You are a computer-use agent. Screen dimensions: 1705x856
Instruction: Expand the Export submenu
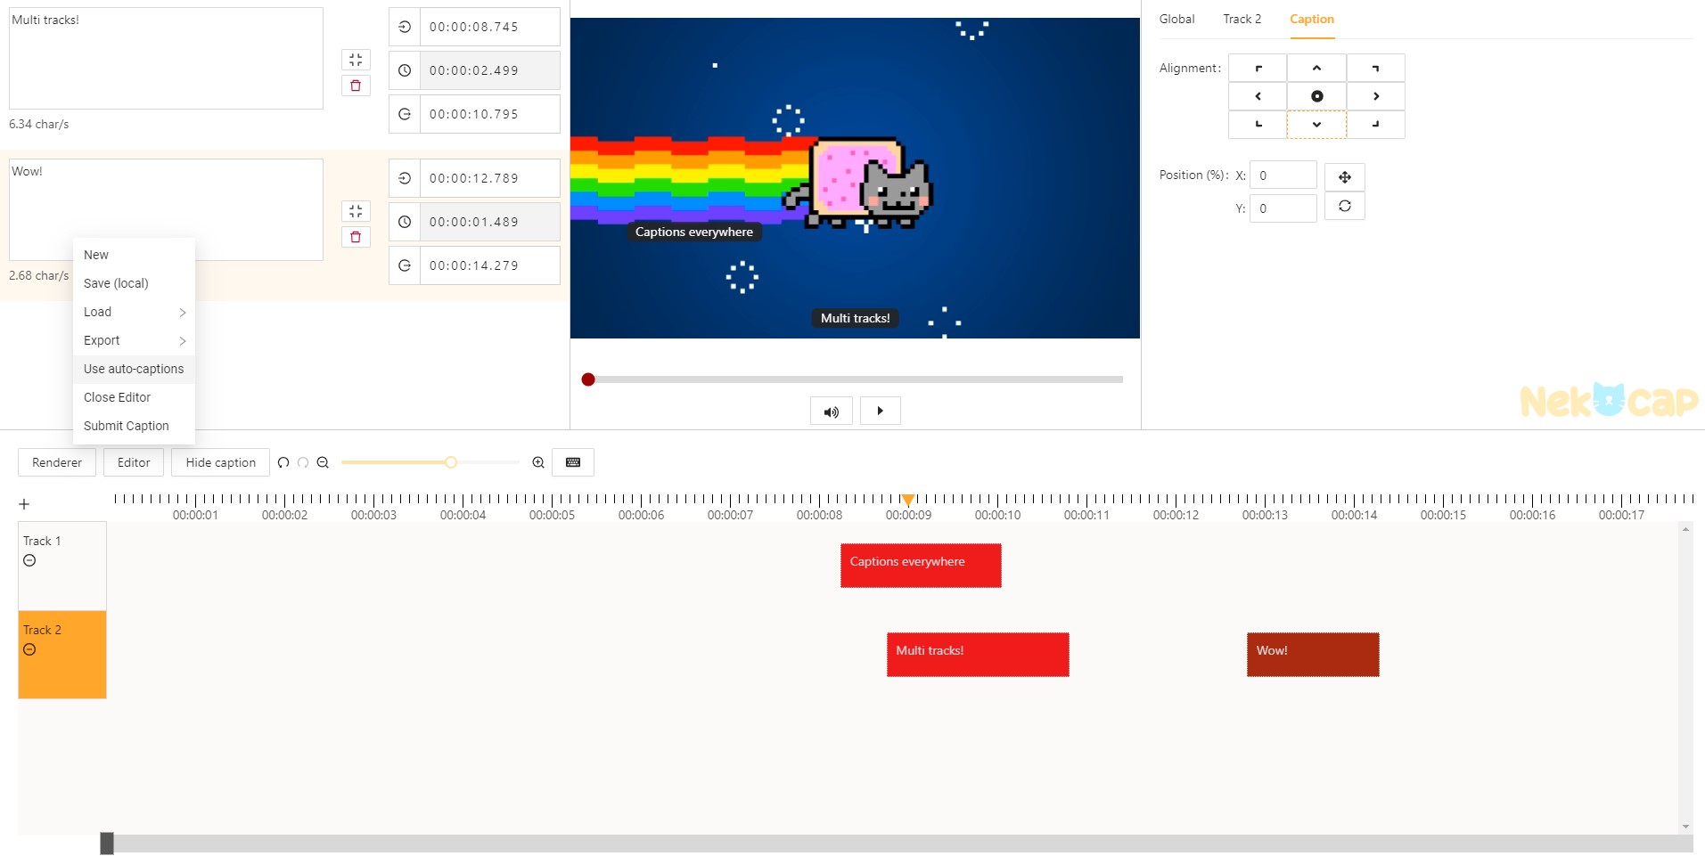[134, 340]
